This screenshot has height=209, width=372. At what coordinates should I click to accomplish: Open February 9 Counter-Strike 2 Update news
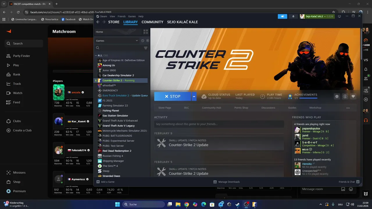pos(219,143)
